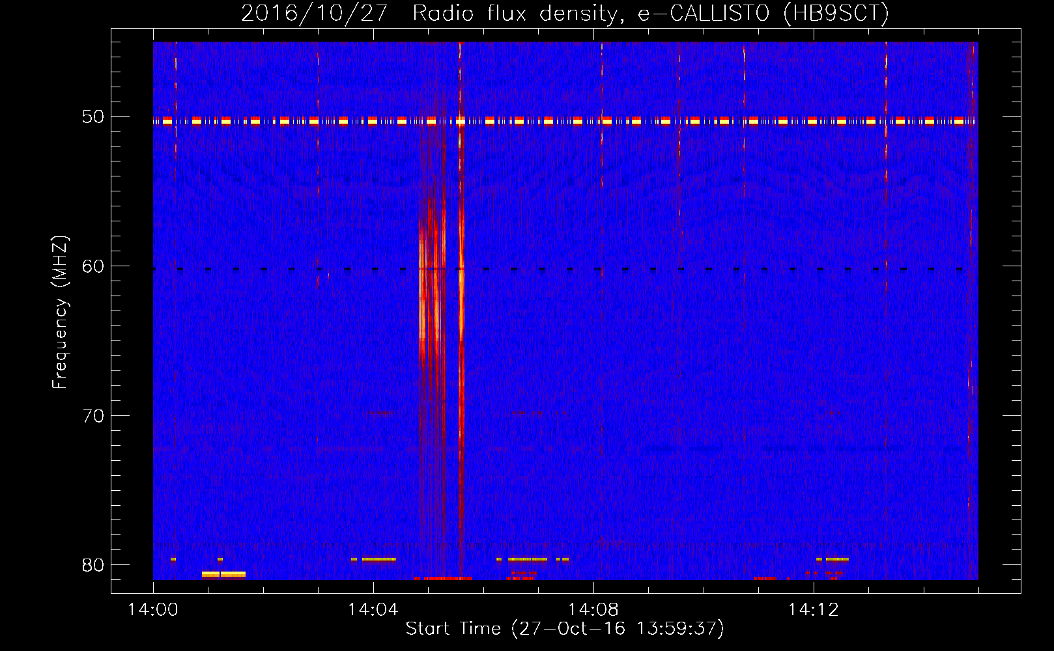Click the 'Frequency (MHZ)' y-axis label
The width and height of the screenshot is (1054, 651).
pos(60,312)
